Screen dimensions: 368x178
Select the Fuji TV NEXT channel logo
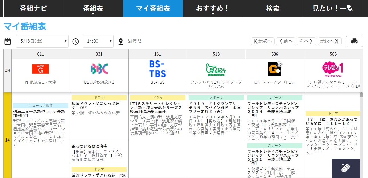pos(216,69)
